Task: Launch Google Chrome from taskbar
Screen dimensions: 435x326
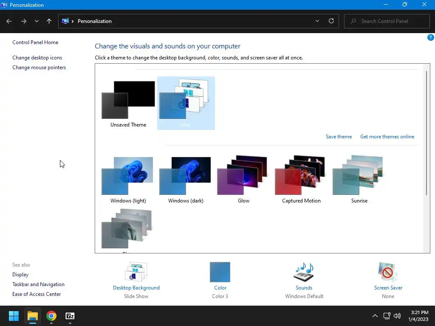Action: click(x=51, y=316)
